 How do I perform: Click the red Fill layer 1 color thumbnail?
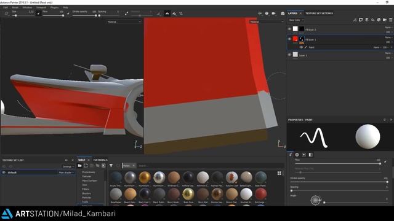[295, 39]
